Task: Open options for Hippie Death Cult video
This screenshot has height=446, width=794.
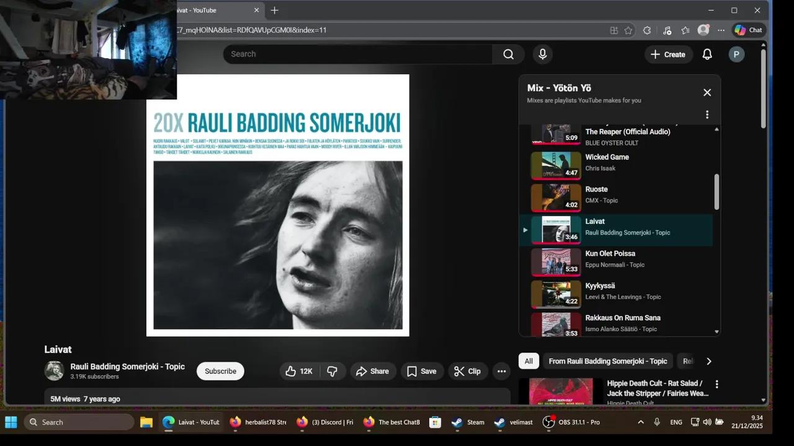Action: coord(717,384)
